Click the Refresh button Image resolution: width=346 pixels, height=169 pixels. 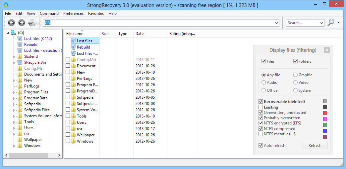tap(315, 146)
